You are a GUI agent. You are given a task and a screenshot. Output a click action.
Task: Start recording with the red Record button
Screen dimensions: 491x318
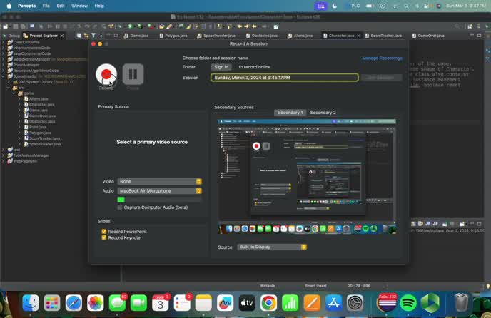[x=106, y=74]
